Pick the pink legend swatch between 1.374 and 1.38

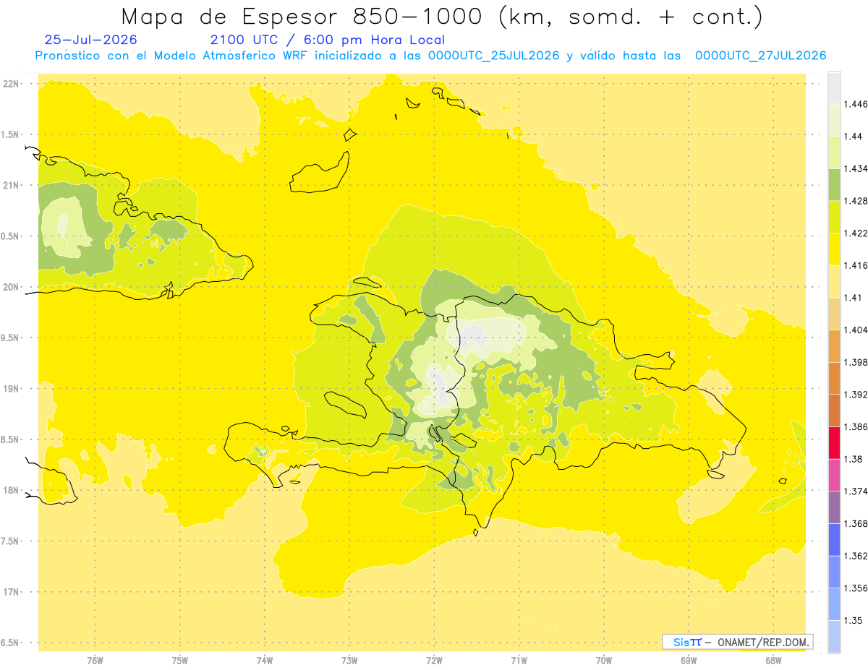pyautogui.click(x=834, y=474)
